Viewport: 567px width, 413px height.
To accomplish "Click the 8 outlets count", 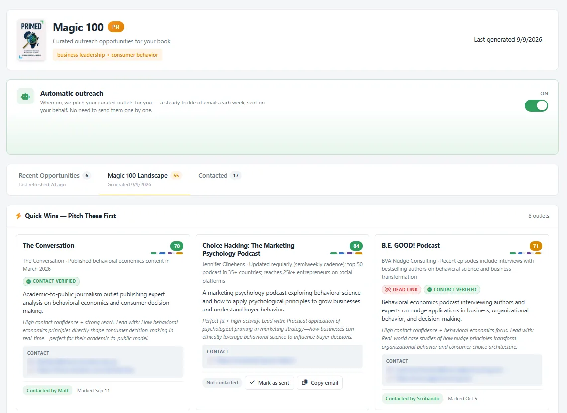I will [539, 216].
